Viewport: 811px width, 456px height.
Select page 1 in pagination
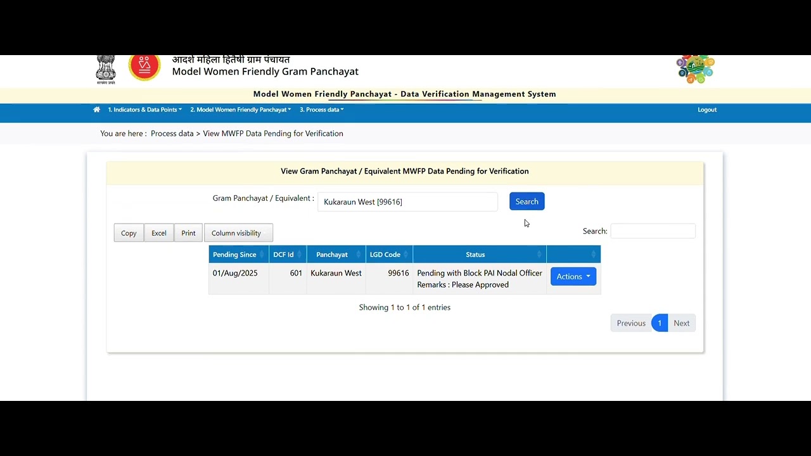tap(660, 323)
